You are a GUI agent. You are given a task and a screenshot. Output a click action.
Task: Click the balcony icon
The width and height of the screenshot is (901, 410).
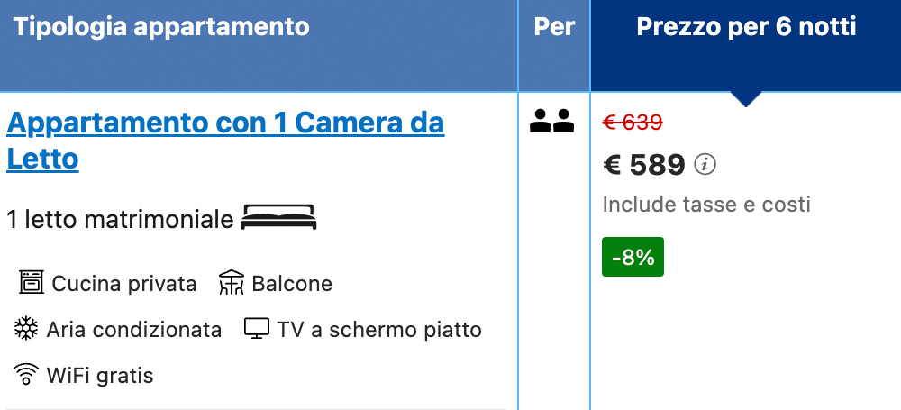pos(232,284)
